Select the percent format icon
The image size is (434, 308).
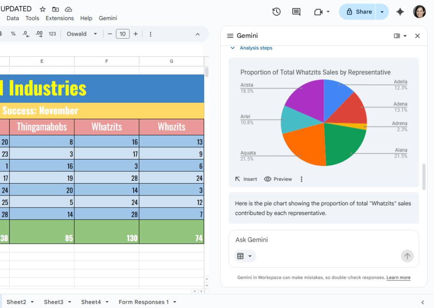click(13, 34)
